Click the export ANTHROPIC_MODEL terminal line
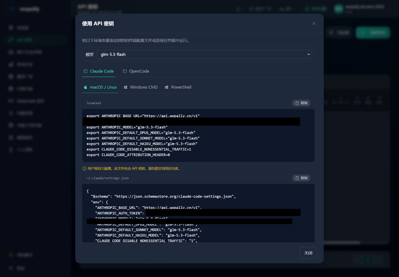399x277 pixels. (127, 127)
